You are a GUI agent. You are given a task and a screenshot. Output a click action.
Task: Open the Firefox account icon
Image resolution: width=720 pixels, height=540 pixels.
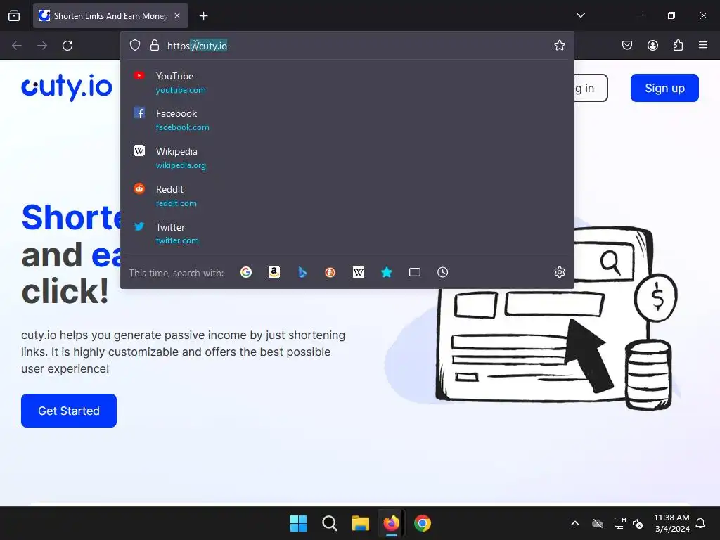tap(652, 45)
